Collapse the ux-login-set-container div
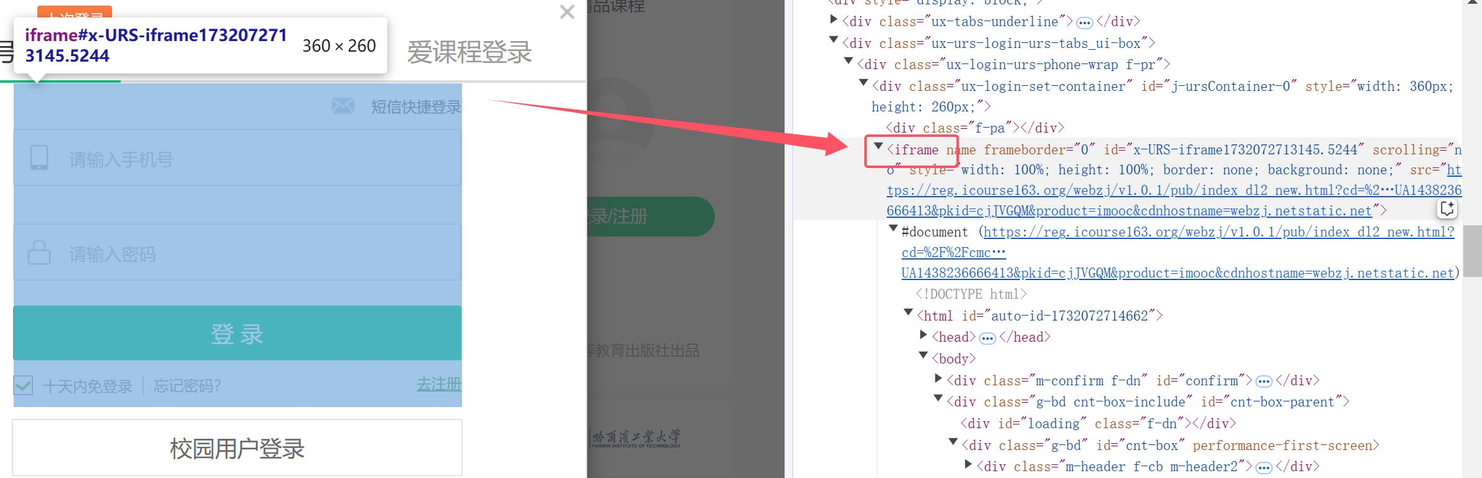 coord(864,83)
